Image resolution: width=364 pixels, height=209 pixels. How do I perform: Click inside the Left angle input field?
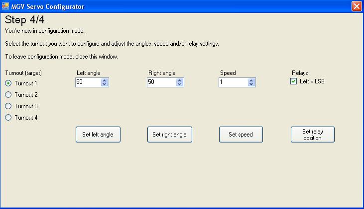tap(88, 82)
